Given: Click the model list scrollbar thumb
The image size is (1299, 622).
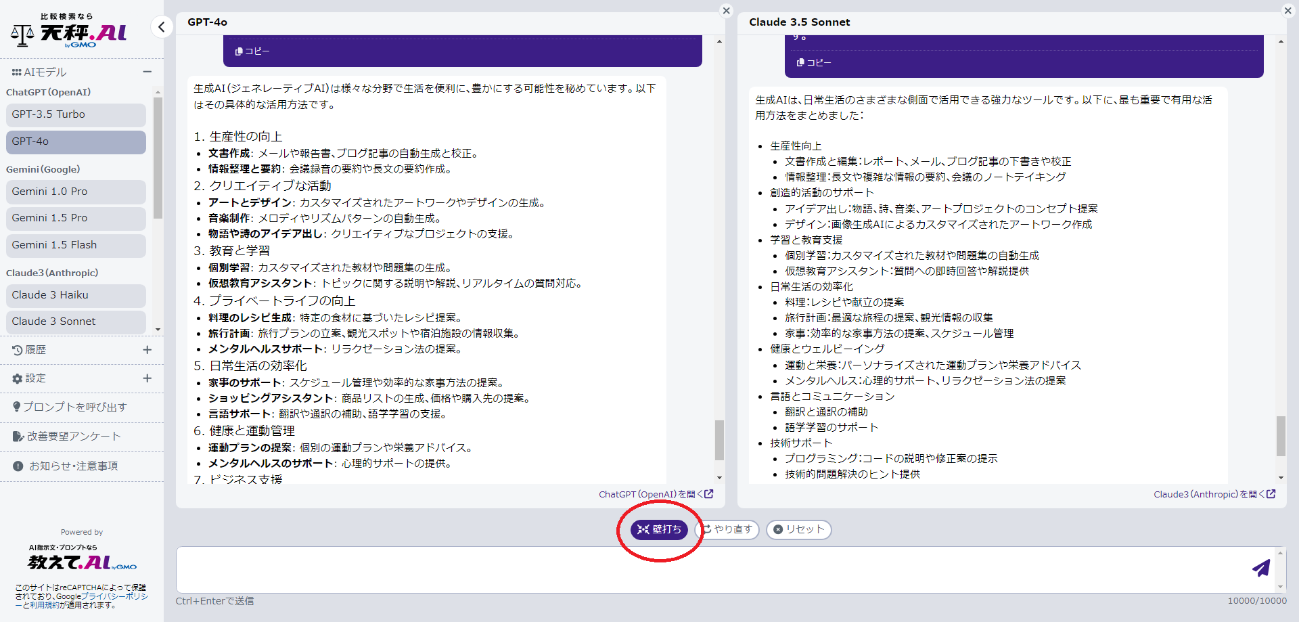Looking at the screenshot, I should click(x=158, y=158).
